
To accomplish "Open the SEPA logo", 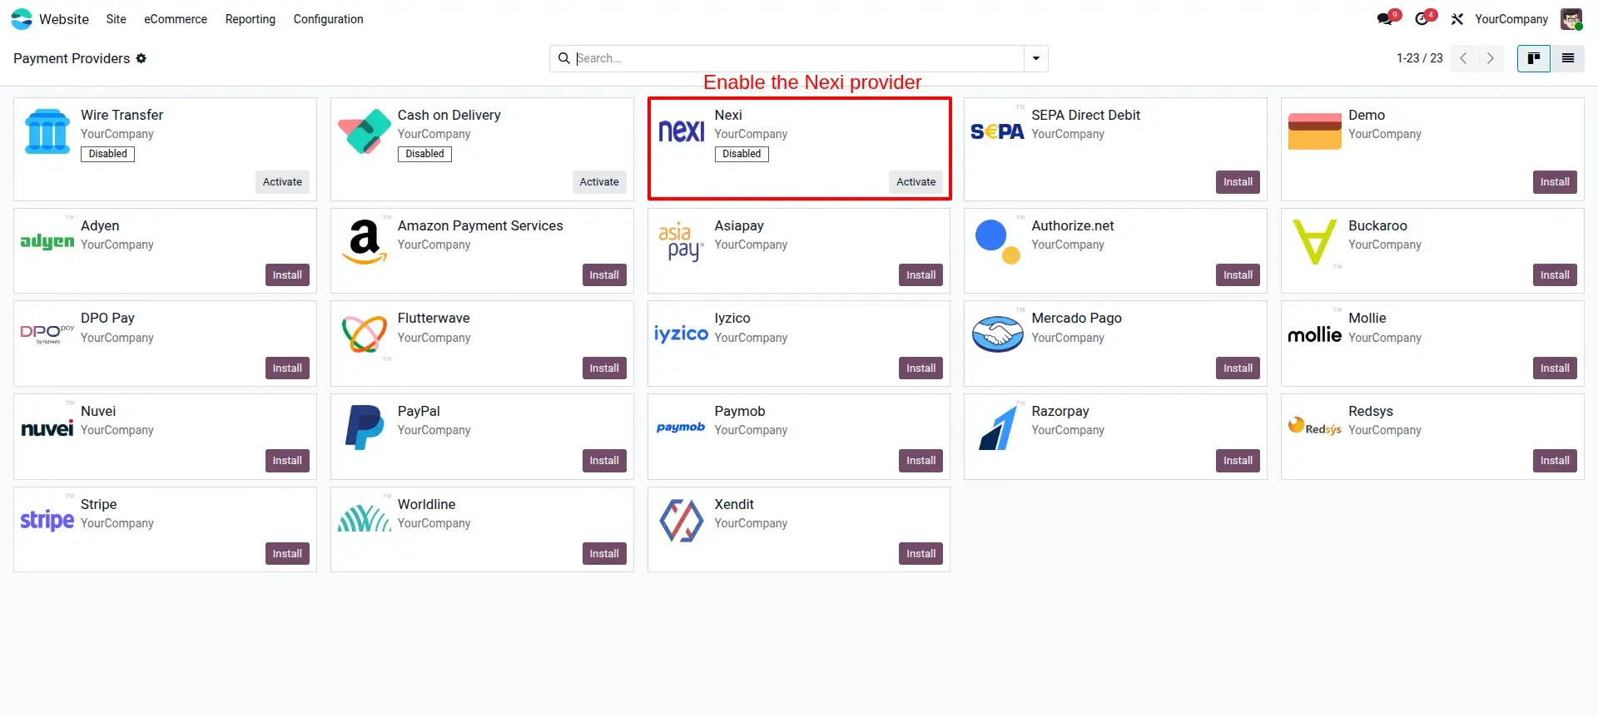I will (997, 131).
